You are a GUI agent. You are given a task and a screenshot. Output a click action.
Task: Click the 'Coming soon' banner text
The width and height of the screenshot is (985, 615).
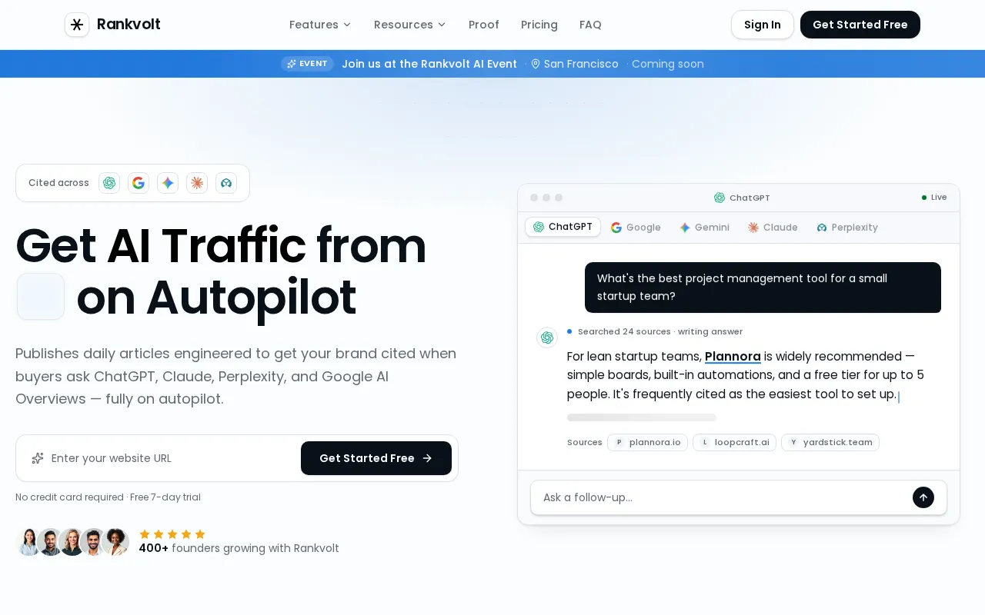(668, 64)
